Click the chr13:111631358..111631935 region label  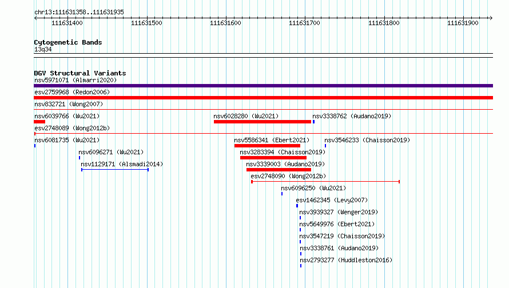pyautogui.click(x=79, y=12)
